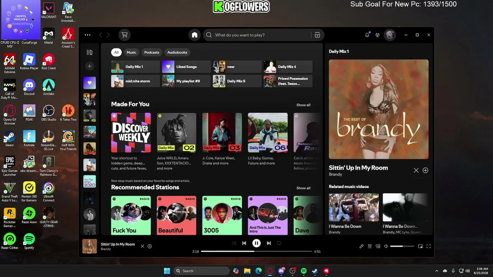Play I Wanna Be Down music video
Viewport: 493px width, 277px height.
tap(354, 207)
